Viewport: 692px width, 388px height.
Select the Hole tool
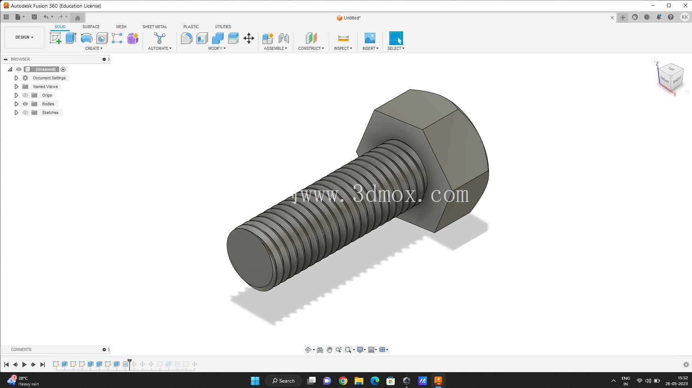(102, 38)
